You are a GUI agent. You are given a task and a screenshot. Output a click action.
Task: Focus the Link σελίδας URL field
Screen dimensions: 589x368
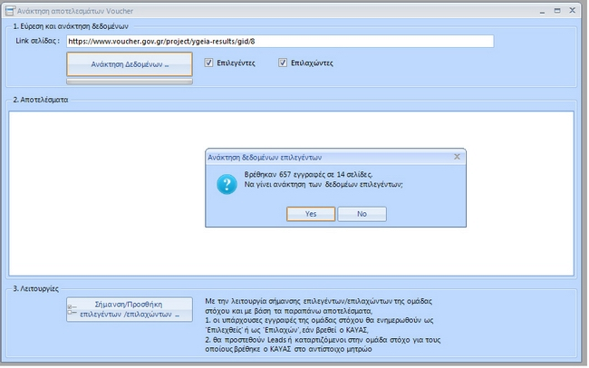coord(279,42)
